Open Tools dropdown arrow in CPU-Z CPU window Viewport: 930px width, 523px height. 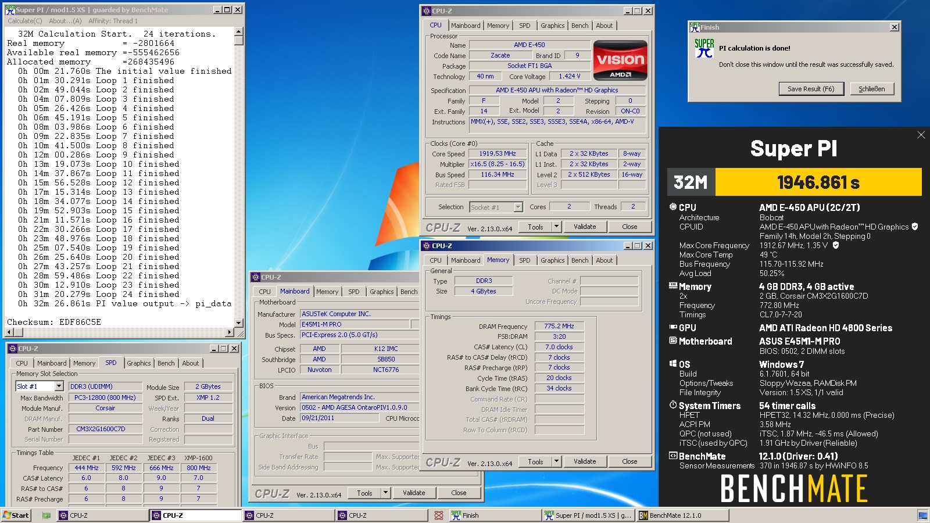(x=556, y=227)
